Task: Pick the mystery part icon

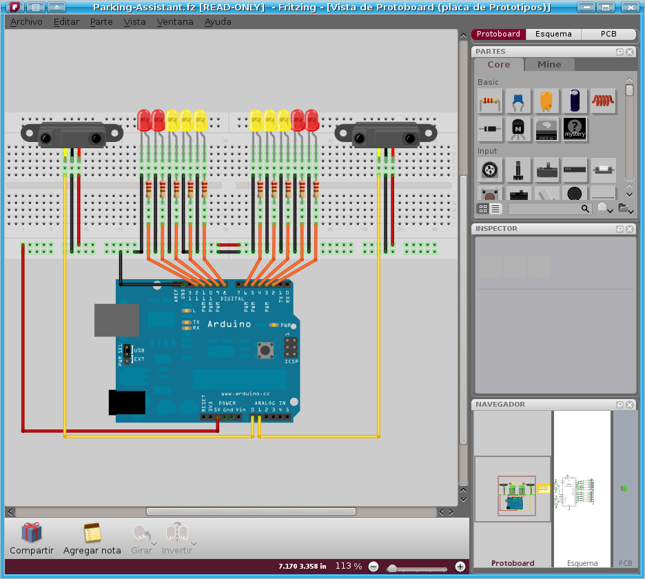Action: (x=575, y=130)
